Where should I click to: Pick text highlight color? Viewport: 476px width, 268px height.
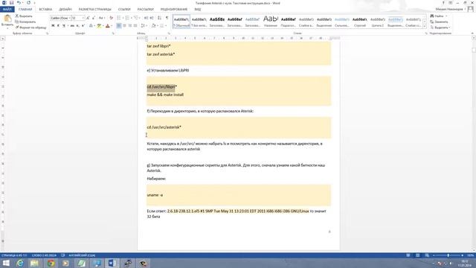click(x=99, y=26)
